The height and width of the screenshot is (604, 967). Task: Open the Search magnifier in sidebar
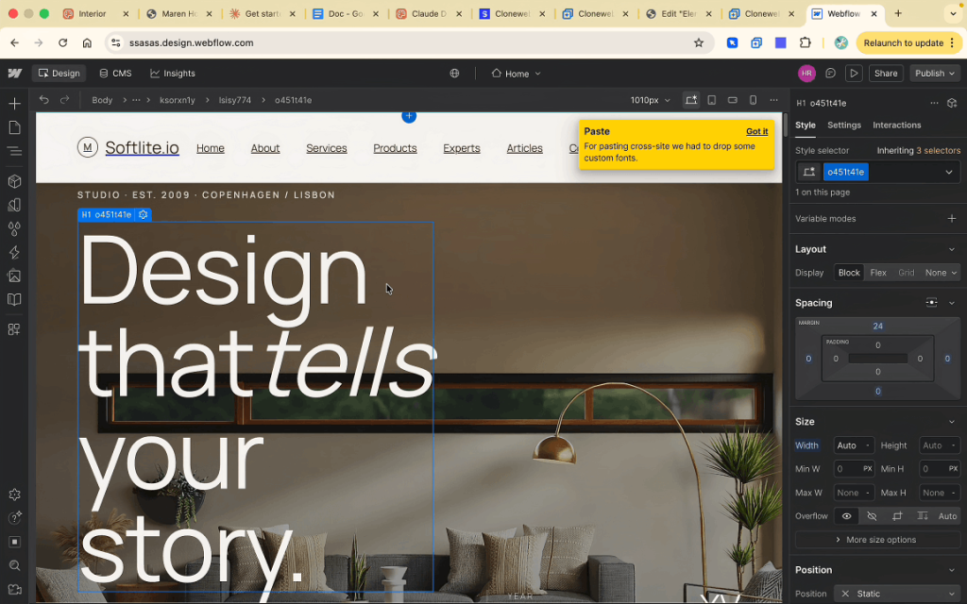[14, 565]
